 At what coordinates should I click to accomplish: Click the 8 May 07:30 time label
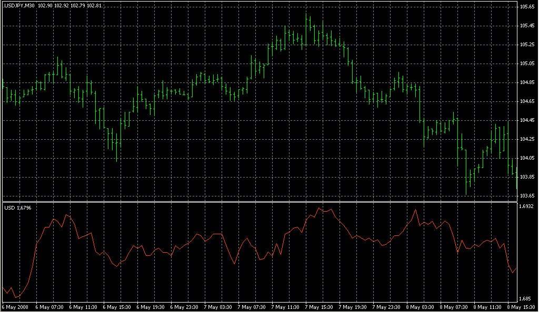[x=456, y=307]
